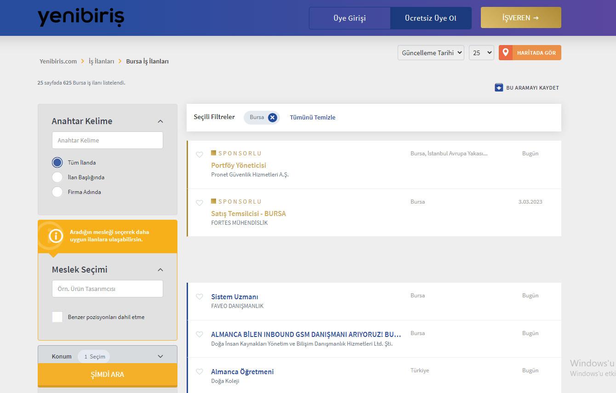Choose the İlan Başlığında radio option
Viewport: 616px width, 393px height.
(x=57, y=177)
